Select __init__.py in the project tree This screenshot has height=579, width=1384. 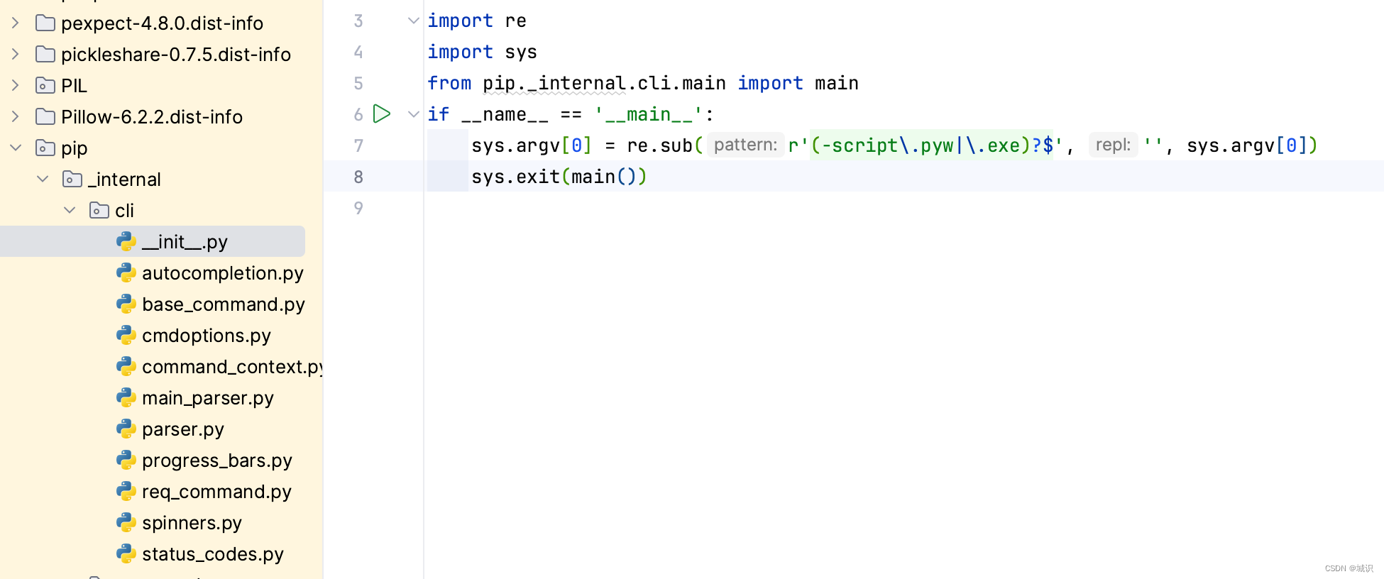pyautogui.click(x=153, y=242)
